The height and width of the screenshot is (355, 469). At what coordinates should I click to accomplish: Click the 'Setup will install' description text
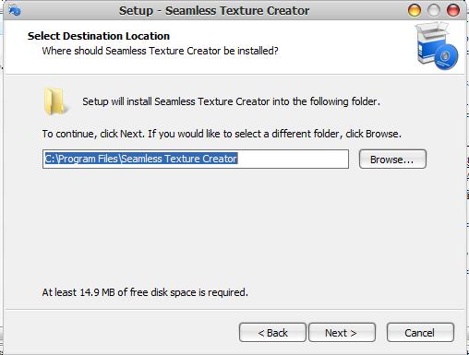231,101
